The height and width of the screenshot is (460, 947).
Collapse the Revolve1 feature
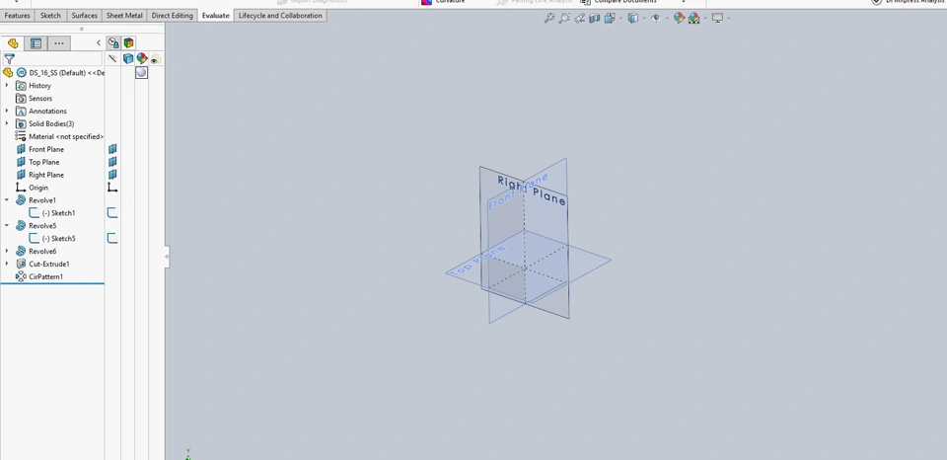7,200
